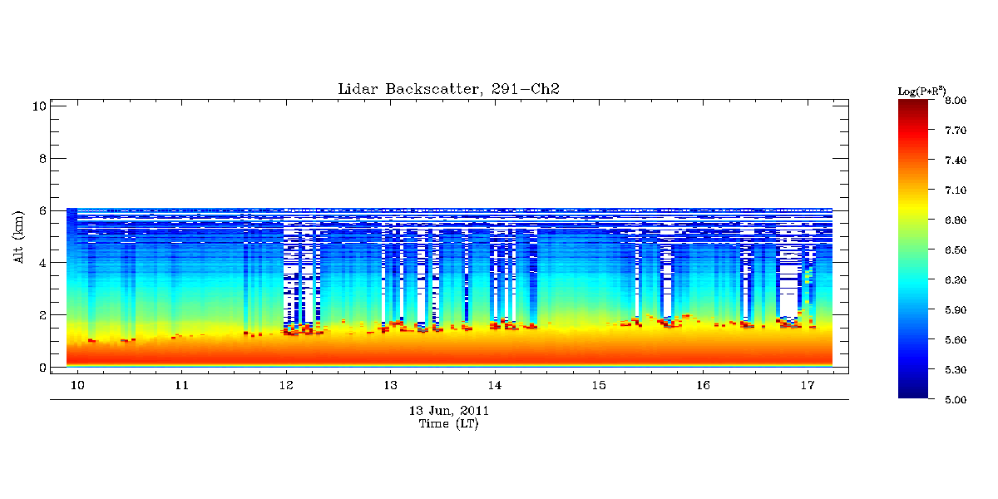Click the colorbar value 6.80
998x499 pixels.
tap(956, 220)
